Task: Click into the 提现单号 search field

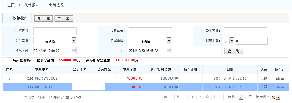Action: click(150, 31)
